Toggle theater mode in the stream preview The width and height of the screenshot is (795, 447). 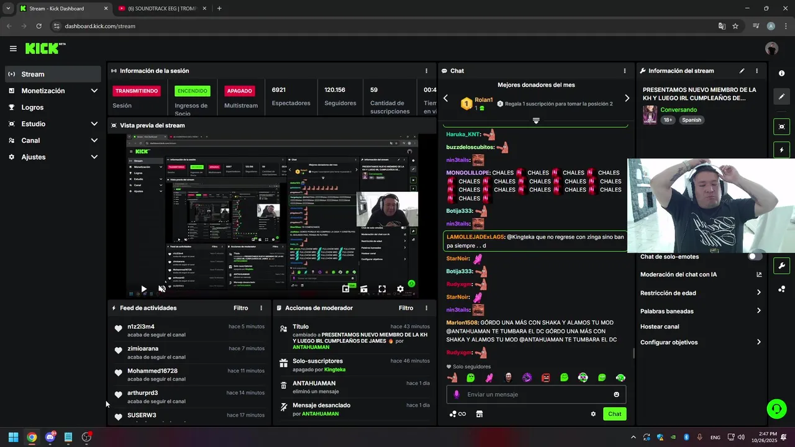tap(364, 289)
